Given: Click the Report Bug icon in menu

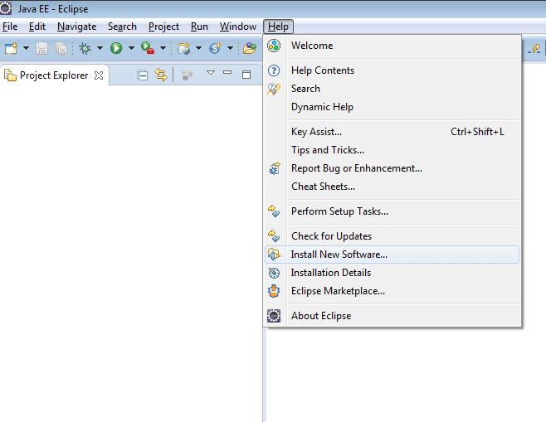Looking at the screenshot, I should [275, 168].
